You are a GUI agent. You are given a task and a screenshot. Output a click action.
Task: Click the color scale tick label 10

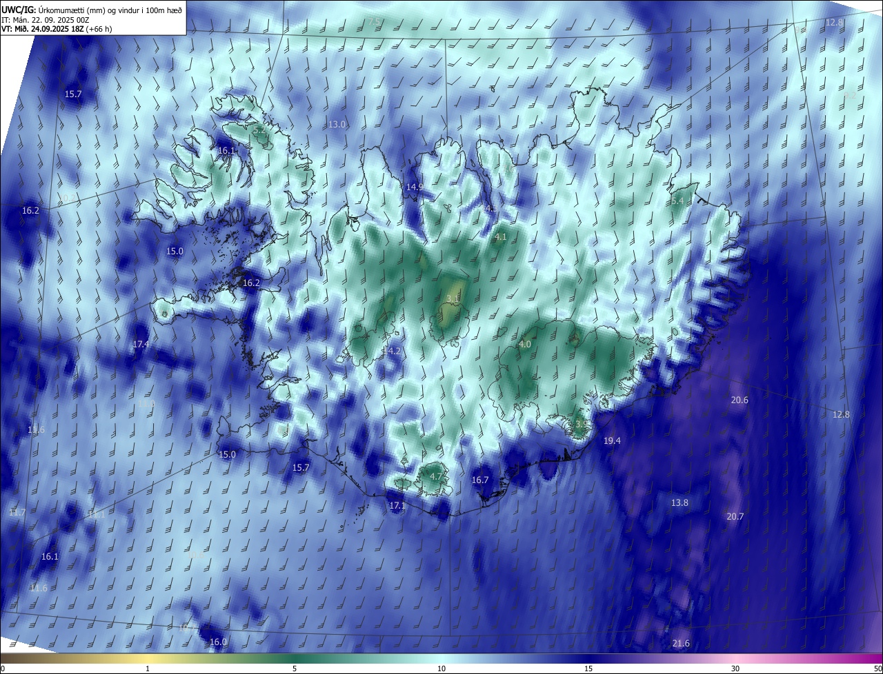pyautogui.click(x=441, y=669)
